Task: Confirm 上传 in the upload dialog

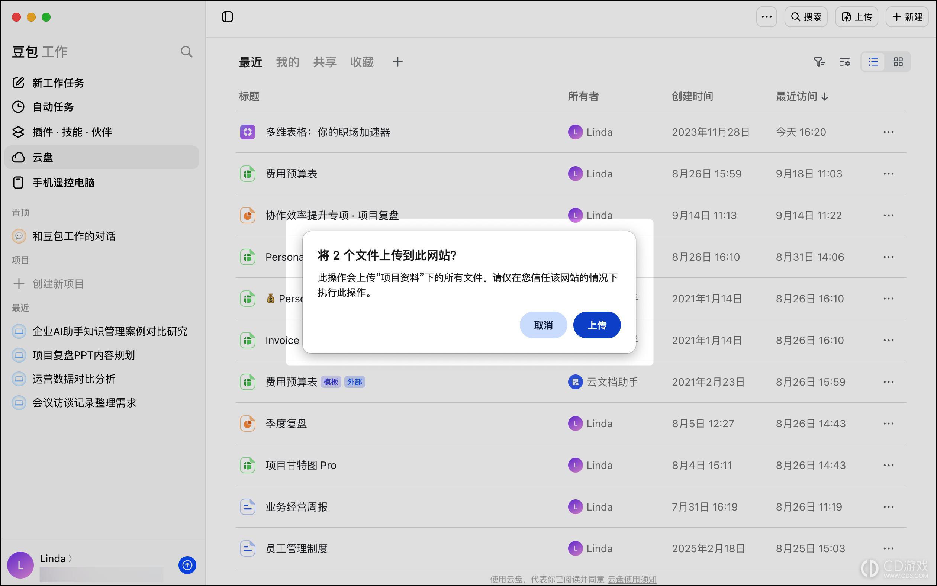Action: click(597, 325)
